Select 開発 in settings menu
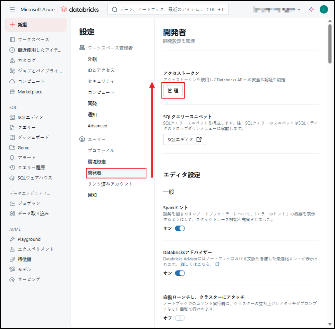Screen dimensions: 335x329 [x=92, y=103]
